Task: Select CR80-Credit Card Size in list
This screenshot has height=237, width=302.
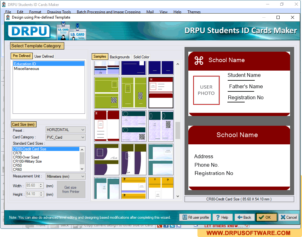Action: (x=46, y=149)
